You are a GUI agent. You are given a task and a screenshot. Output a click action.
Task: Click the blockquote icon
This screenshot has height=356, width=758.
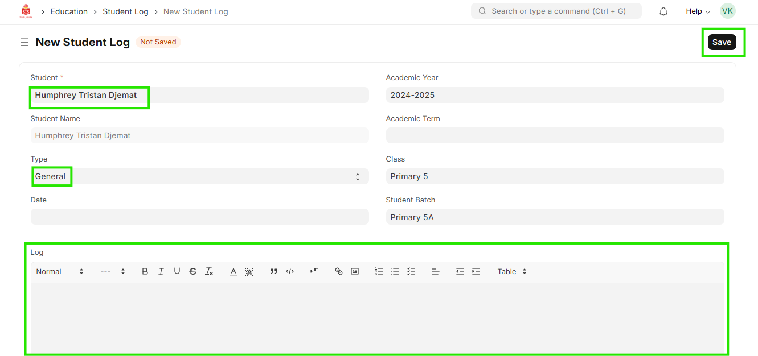274,272
